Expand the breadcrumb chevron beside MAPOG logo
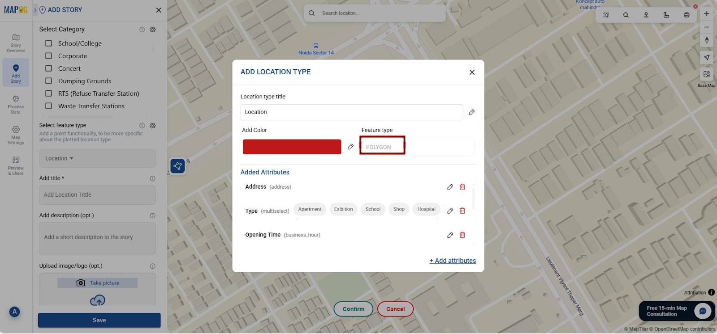This screenshot has height=334, width=717. [35, 10]
